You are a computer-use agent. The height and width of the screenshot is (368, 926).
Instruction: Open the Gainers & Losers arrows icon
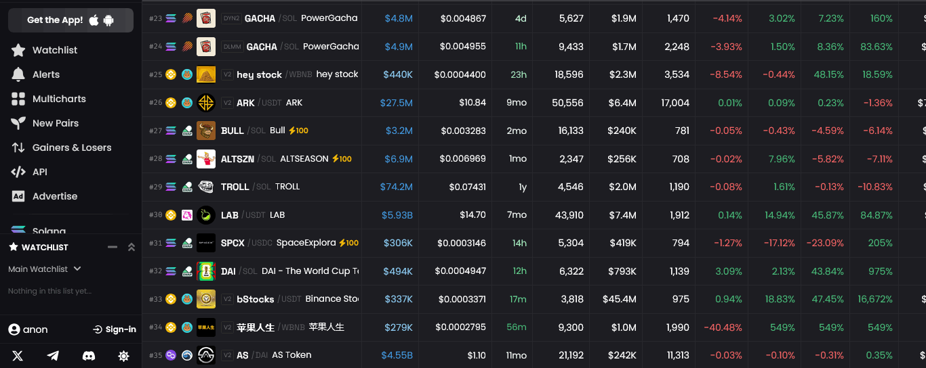point(18,147)
